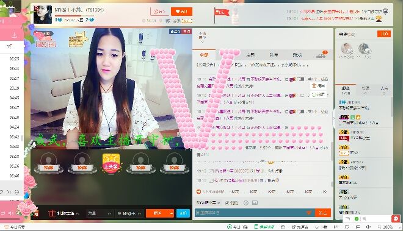Screen dimensions: 403x231
Task: Click the orange paper-plane icon in the input
Action: [x=309, y=213]
